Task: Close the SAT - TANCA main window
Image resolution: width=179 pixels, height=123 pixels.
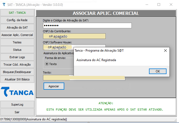Action: [x=171, y=4]
